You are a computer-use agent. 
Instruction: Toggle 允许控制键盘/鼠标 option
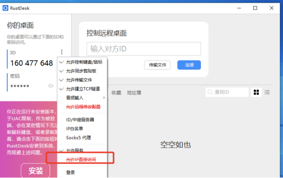click(x=82, y=62)
